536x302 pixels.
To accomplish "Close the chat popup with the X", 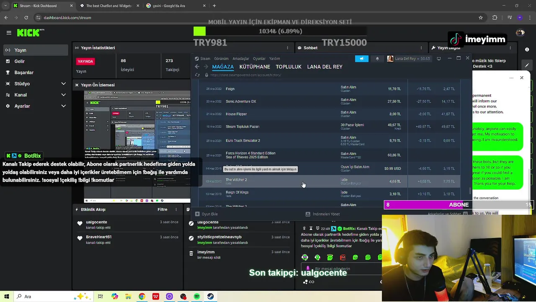I will (x=522, y=78).
